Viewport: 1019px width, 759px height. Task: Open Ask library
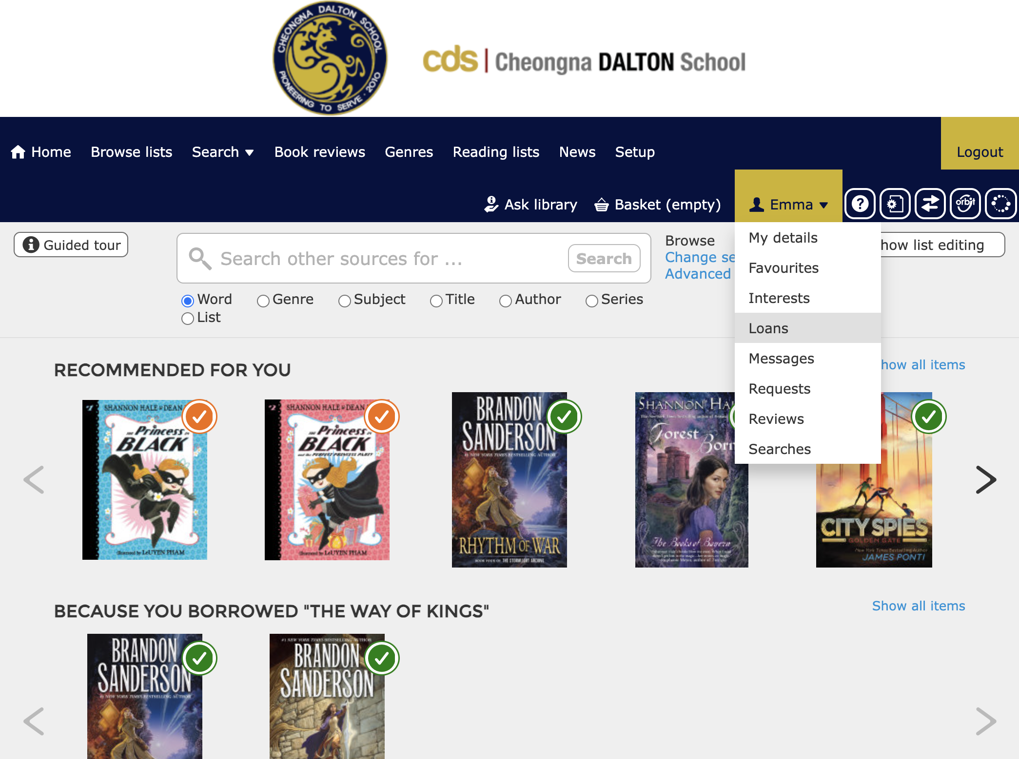click(530, 205)
